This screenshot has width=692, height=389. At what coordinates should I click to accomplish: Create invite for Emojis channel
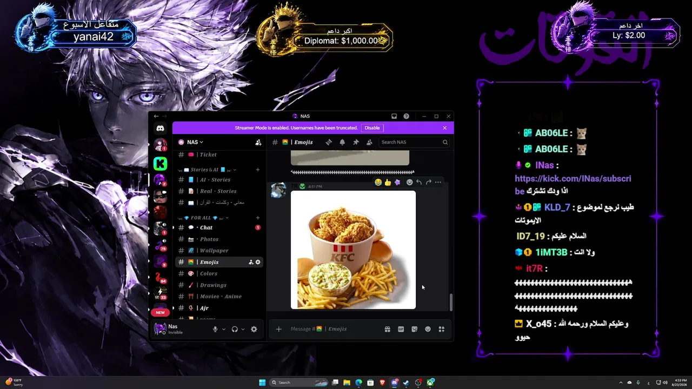pos(251,262)
